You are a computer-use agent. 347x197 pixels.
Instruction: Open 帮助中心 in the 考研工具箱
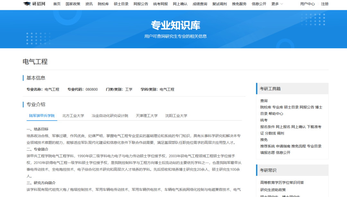(x=276, y=114)
